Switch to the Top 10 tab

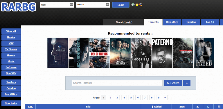(x=210, y=22)
